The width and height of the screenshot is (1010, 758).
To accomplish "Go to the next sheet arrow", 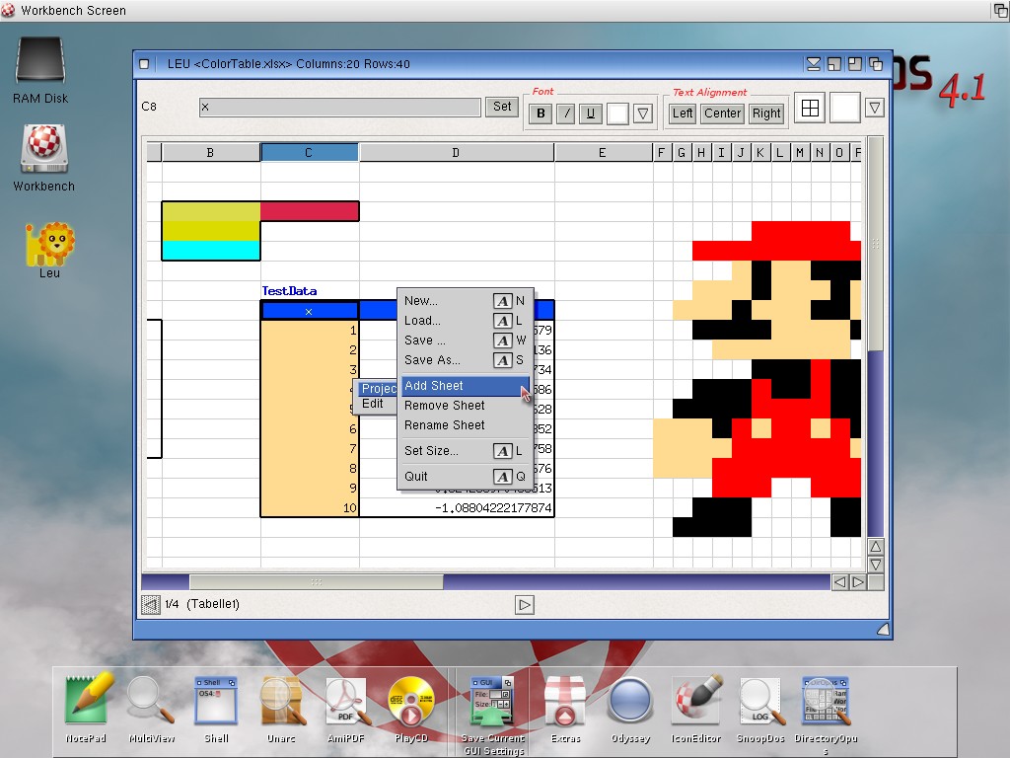I will (525, 604).
